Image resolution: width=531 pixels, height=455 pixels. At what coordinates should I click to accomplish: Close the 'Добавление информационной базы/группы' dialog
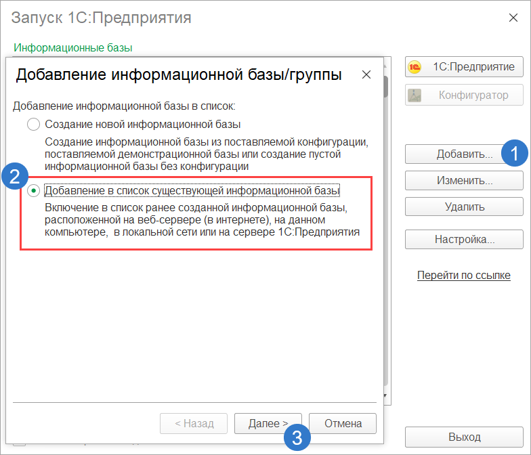click(366, 74)
